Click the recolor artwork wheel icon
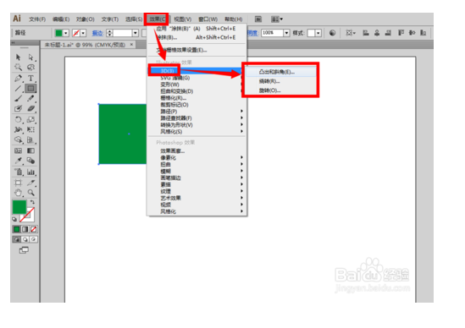Viewport: 465px width, 328px height. [x=332, y=33]
